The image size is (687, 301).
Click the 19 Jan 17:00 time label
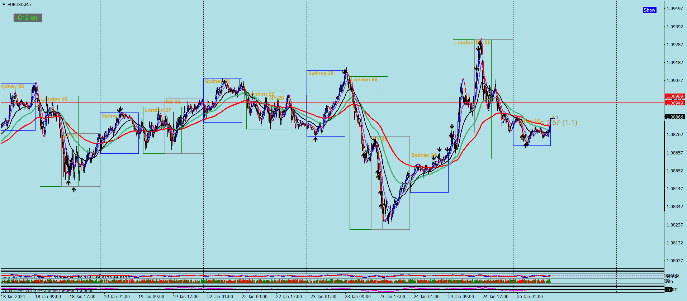pyautogui.click(x=185, y=297)
